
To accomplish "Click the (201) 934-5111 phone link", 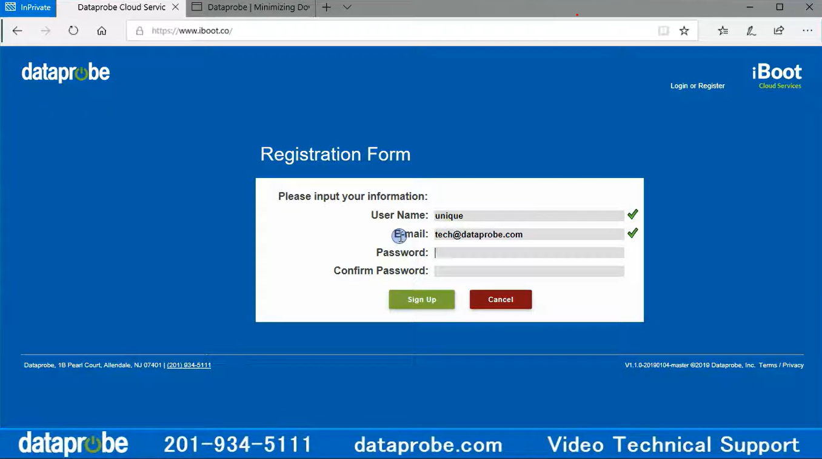I will pyautogui.click(x=189, y=365).
